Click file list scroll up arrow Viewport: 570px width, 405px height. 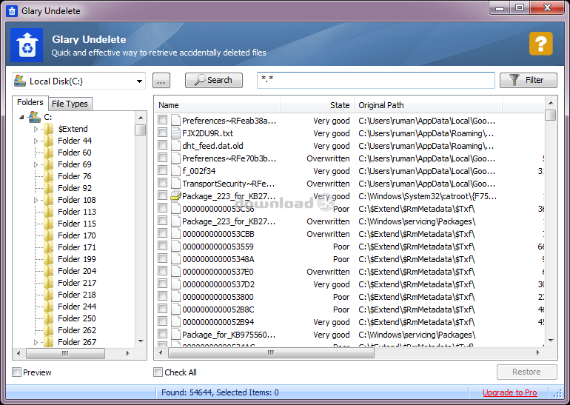pos(551,103)
